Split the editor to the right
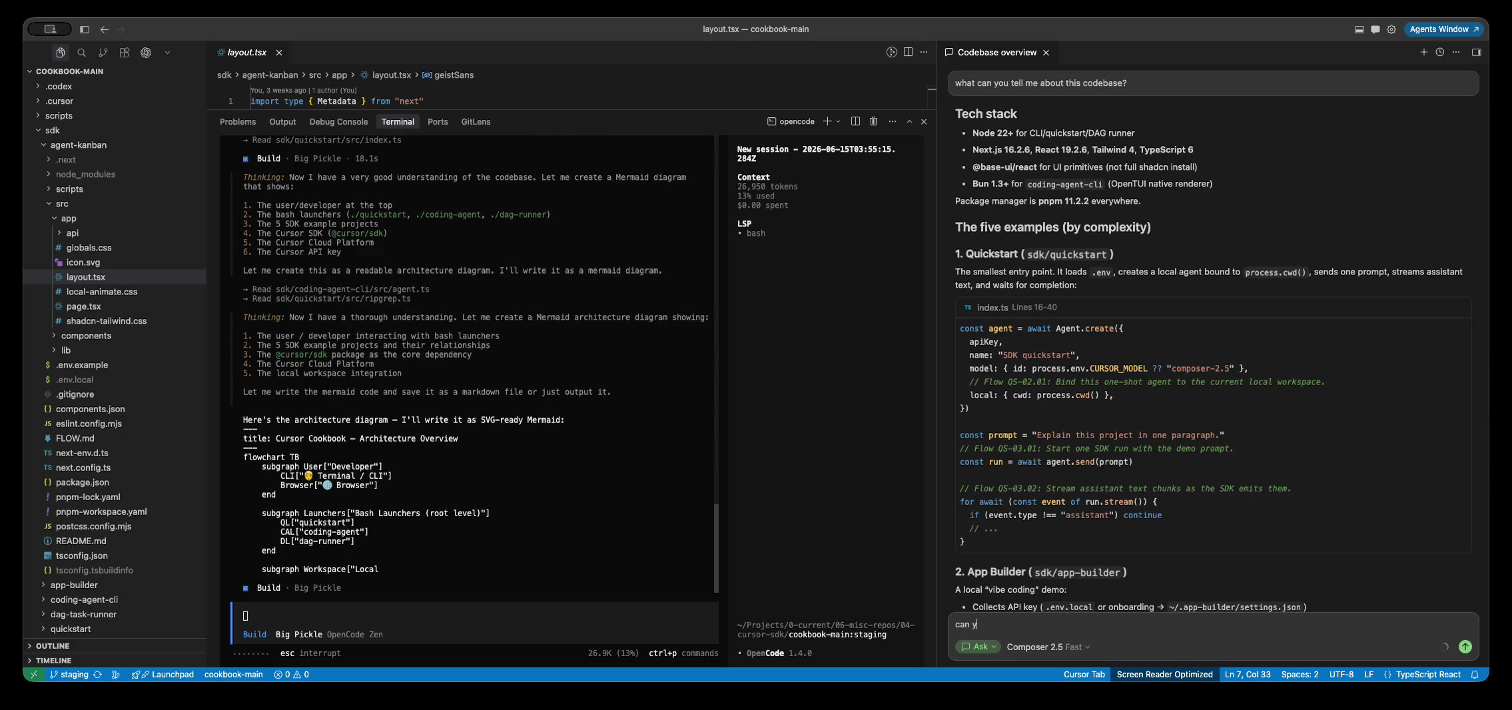The image size is (1512, 710). [x=908, y=52]
